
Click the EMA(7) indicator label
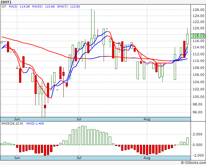(x=62, y=6)
